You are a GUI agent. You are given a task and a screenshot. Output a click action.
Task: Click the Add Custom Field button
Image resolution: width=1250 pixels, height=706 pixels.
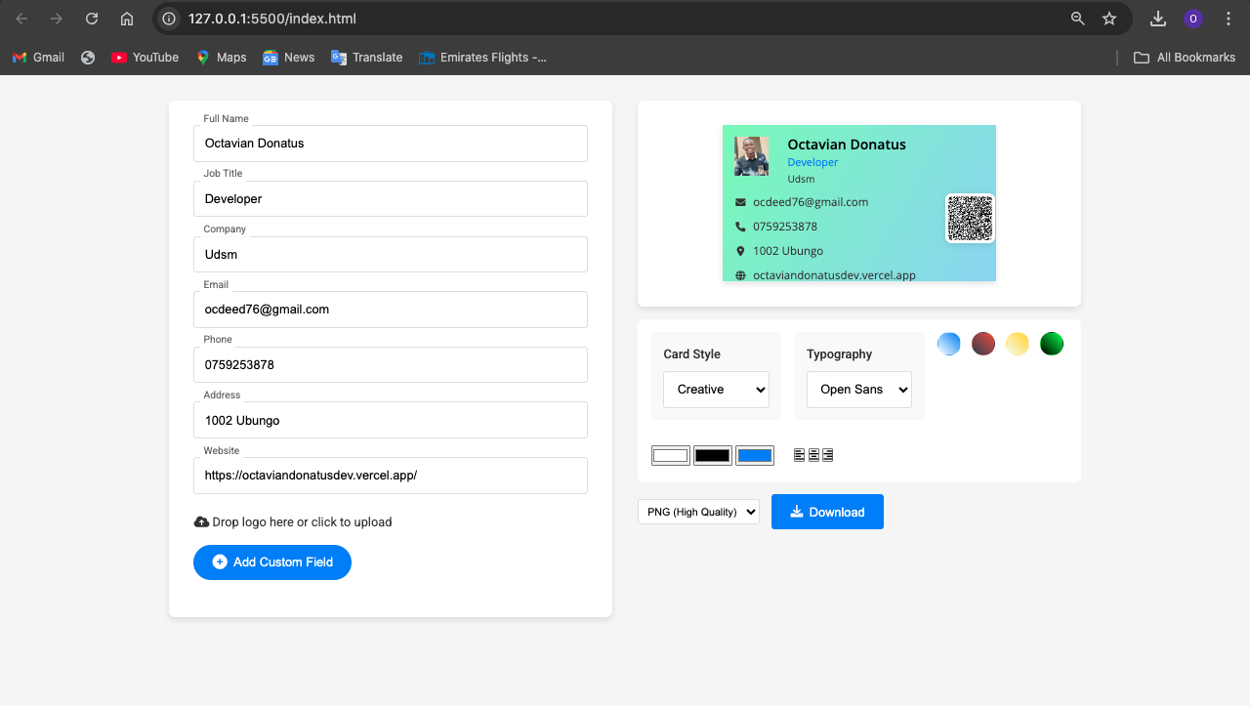click(272, 562)
